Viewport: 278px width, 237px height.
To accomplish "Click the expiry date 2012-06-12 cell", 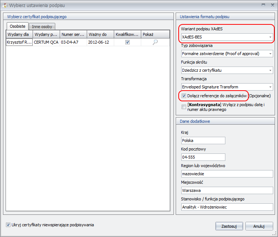I will (100, 42).
